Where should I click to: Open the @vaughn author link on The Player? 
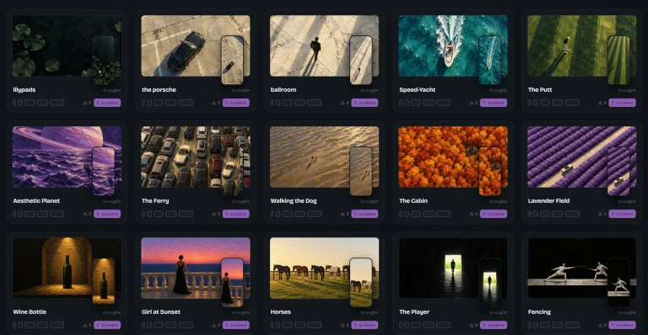pos(498,313)
